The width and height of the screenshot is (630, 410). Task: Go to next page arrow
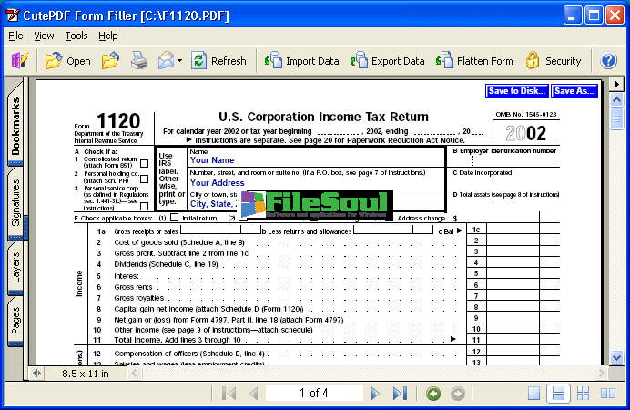coord(375,393)
